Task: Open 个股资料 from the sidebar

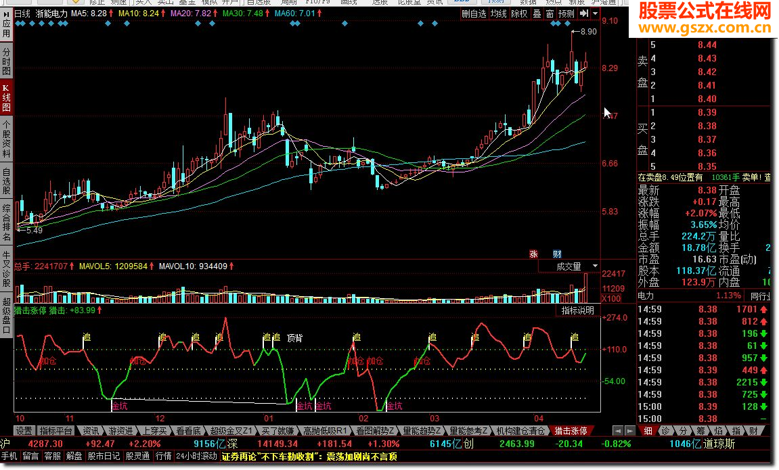Action: (x=6, y=139)
